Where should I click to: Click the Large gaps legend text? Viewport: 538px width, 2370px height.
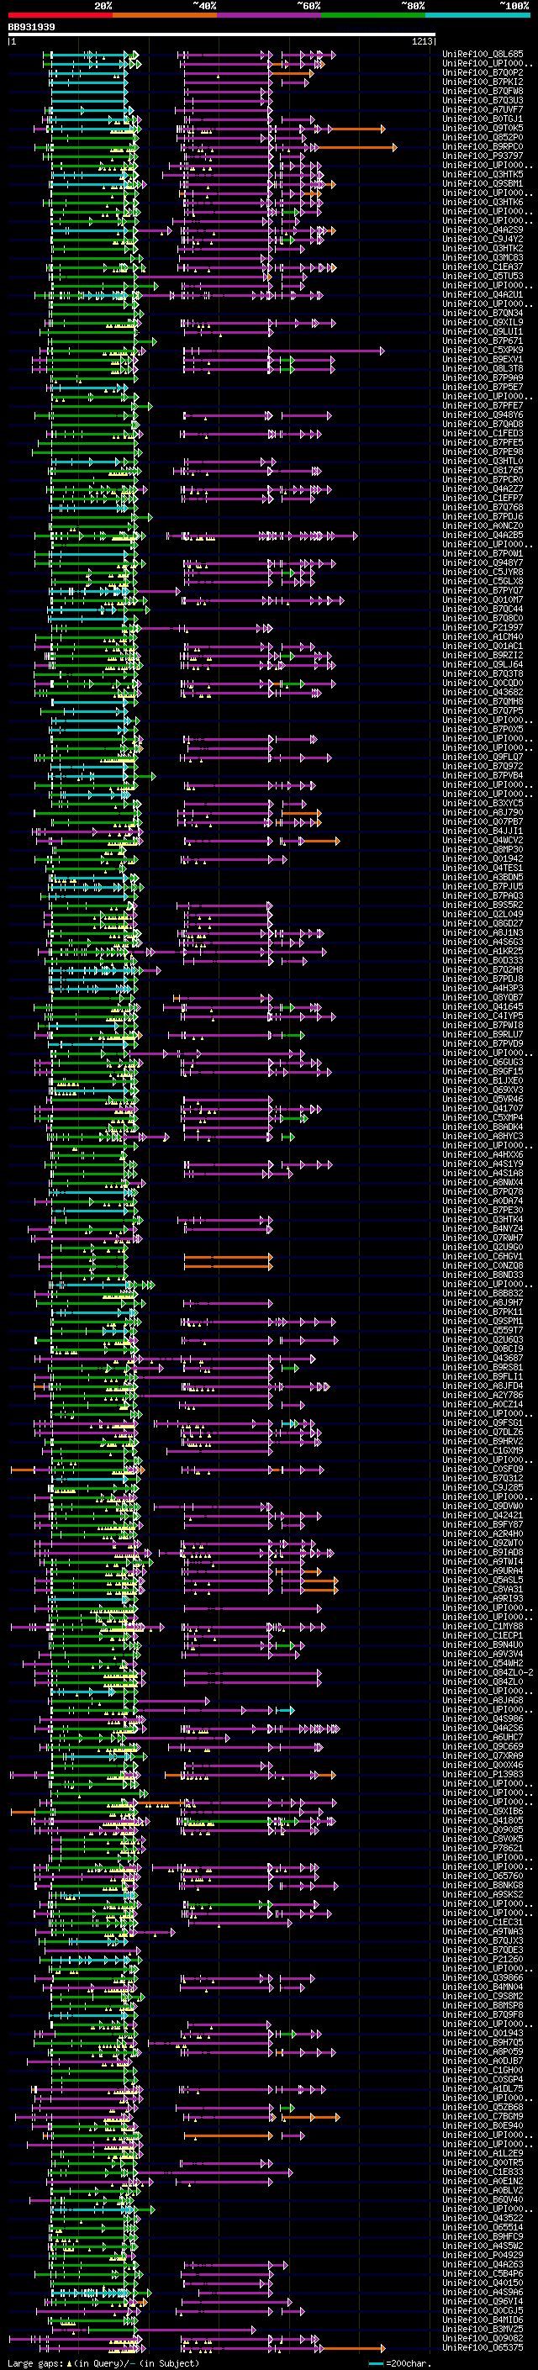tap(103, 2363)
